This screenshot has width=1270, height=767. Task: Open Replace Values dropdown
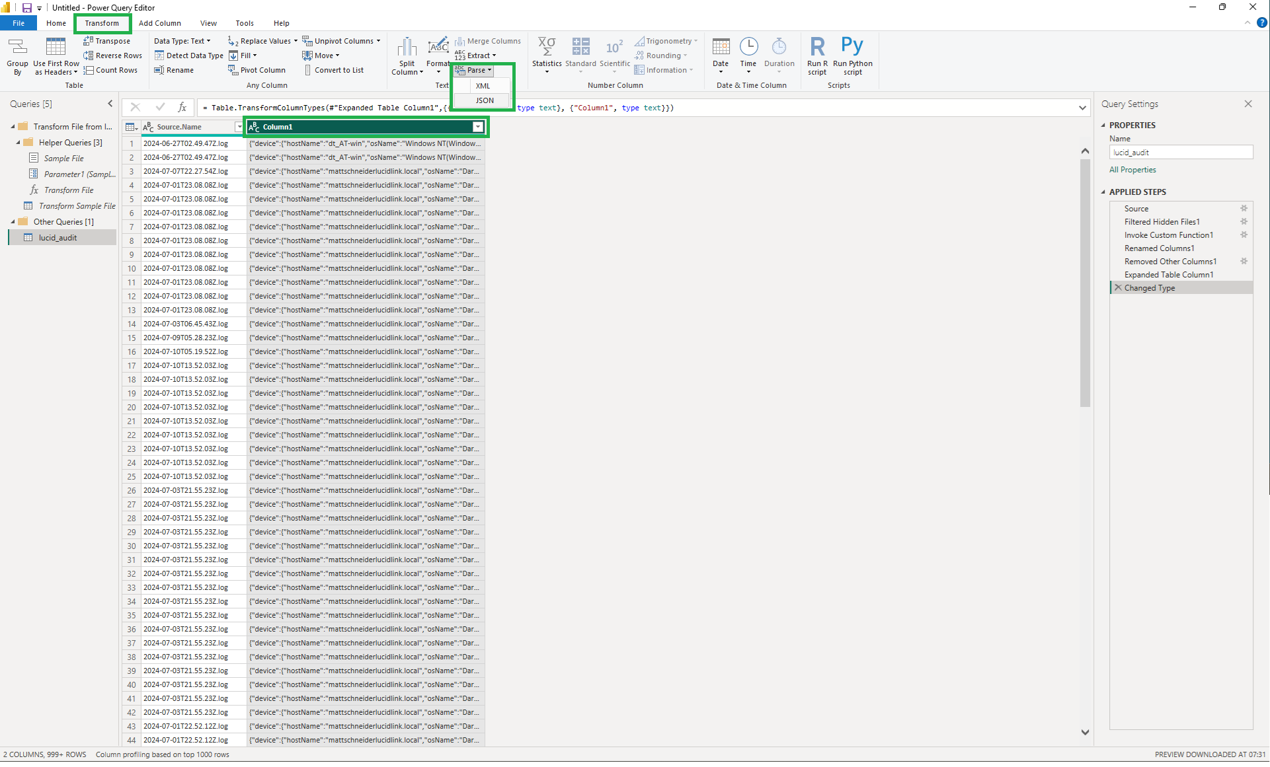click(x=262, y=41)
